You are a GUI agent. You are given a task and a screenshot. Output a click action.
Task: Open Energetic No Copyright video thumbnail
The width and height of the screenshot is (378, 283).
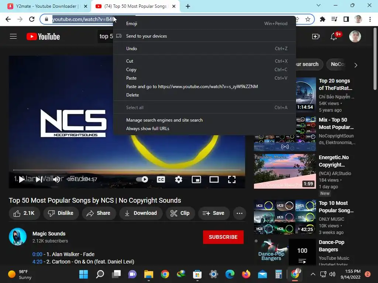(x=285, y=171)
